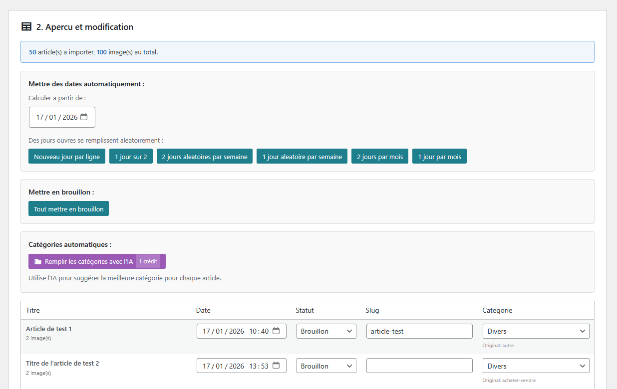Open Categorie dropdown for article de test 2
The image size is (617, 389).
point(536,366)
